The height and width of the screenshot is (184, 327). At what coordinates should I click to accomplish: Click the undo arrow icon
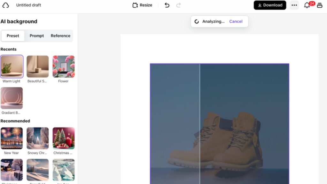click(167, 5)
